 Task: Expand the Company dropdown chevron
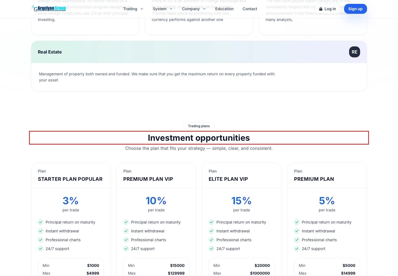coord(204,9)
